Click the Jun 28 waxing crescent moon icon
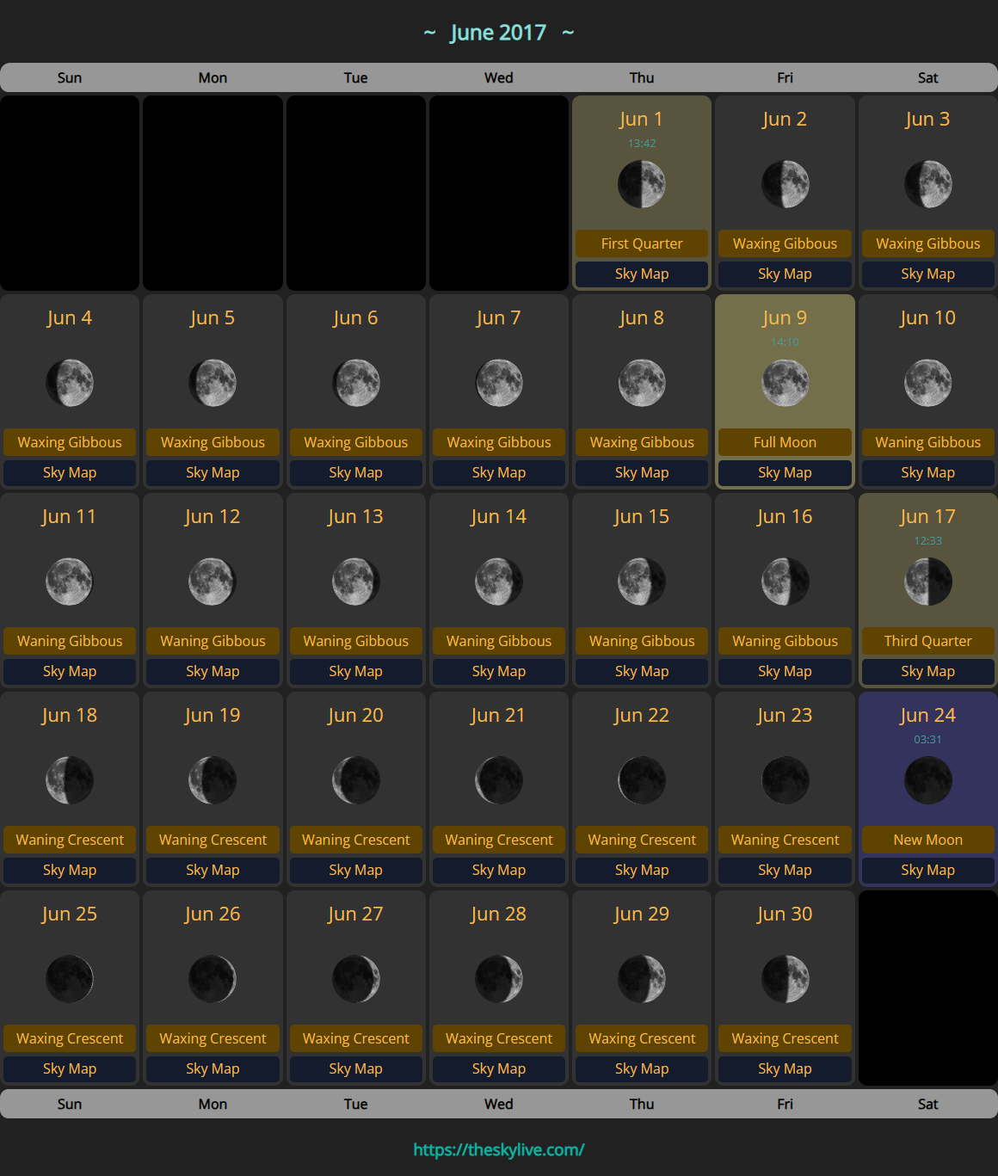 [x=499, y=979]
